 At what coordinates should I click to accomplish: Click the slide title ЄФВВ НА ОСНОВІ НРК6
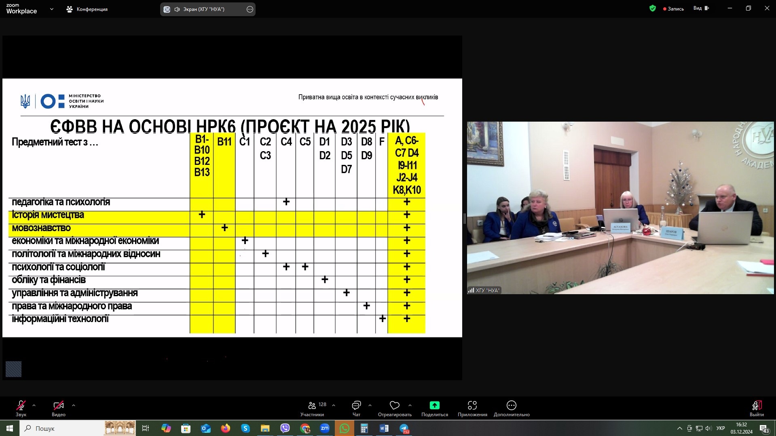click(230, 126)
